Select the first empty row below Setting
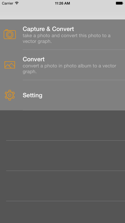 62,126
